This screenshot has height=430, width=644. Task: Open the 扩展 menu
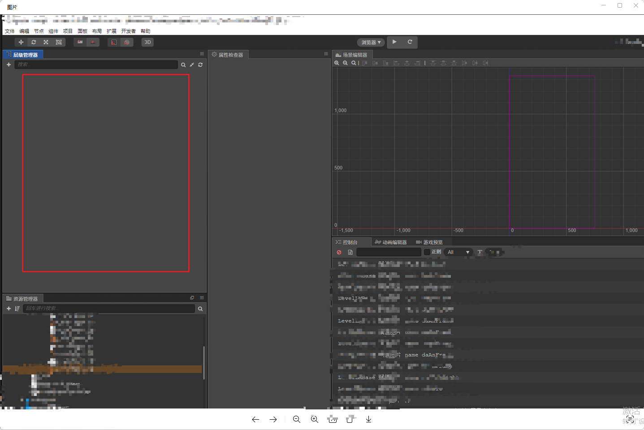(112, 31)
